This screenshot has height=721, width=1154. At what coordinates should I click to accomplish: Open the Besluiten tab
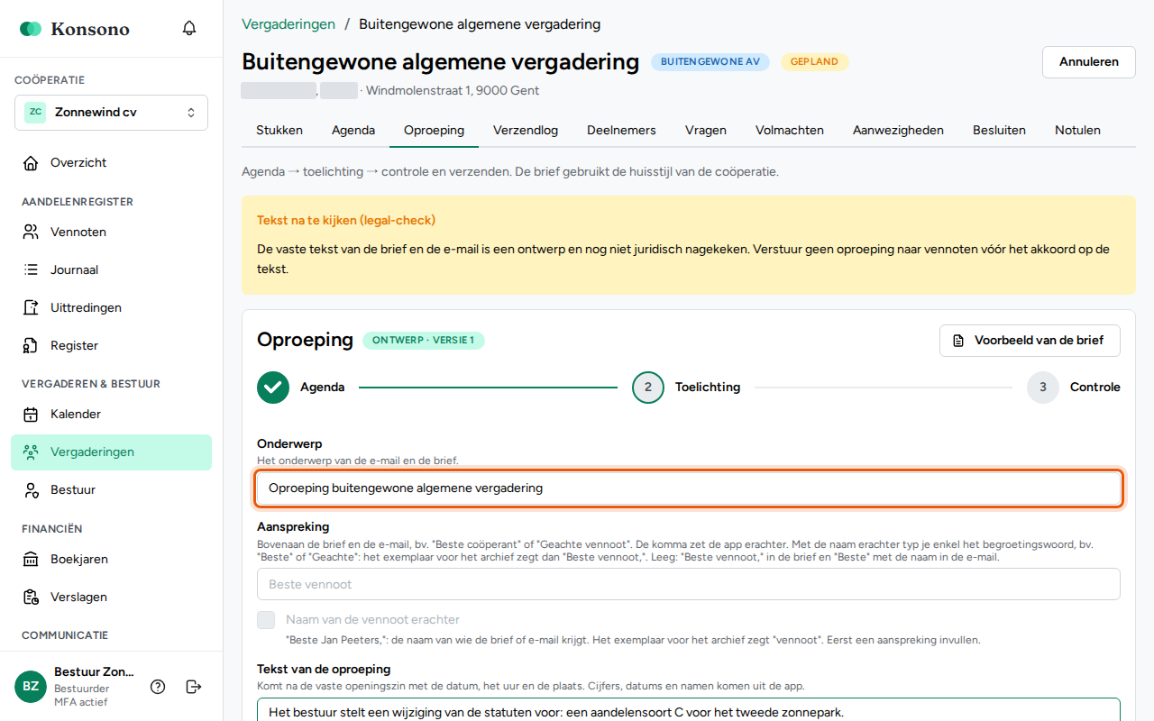999,130
